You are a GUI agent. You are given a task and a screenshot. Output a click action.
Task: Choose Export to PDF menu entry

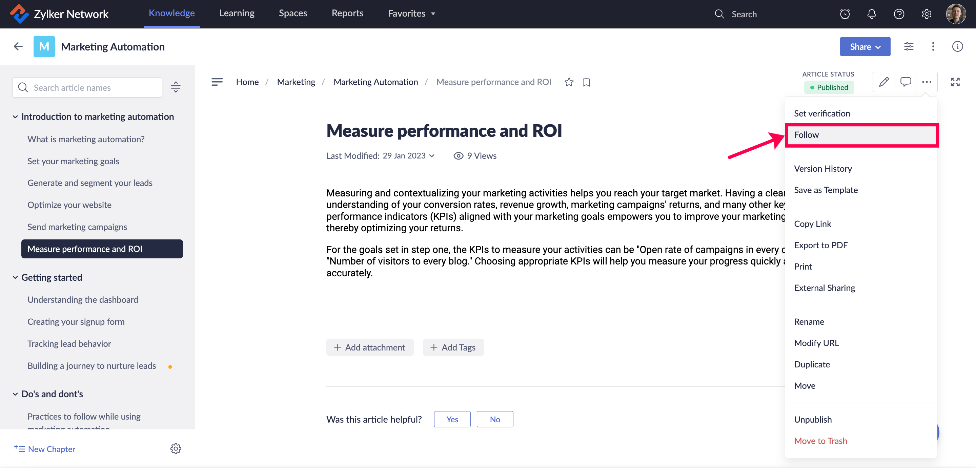(821, 245)
